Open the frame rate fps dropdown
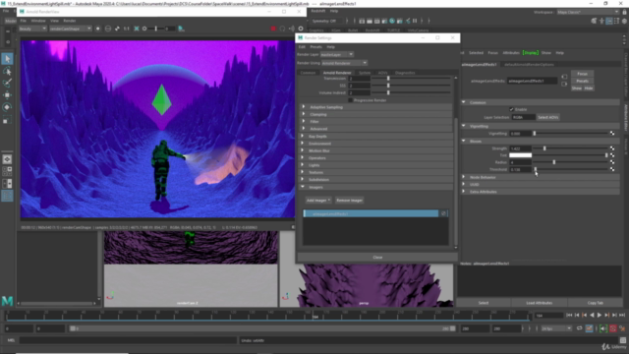The width and height of the screenshot is (629, 354). tap(556, 328)
